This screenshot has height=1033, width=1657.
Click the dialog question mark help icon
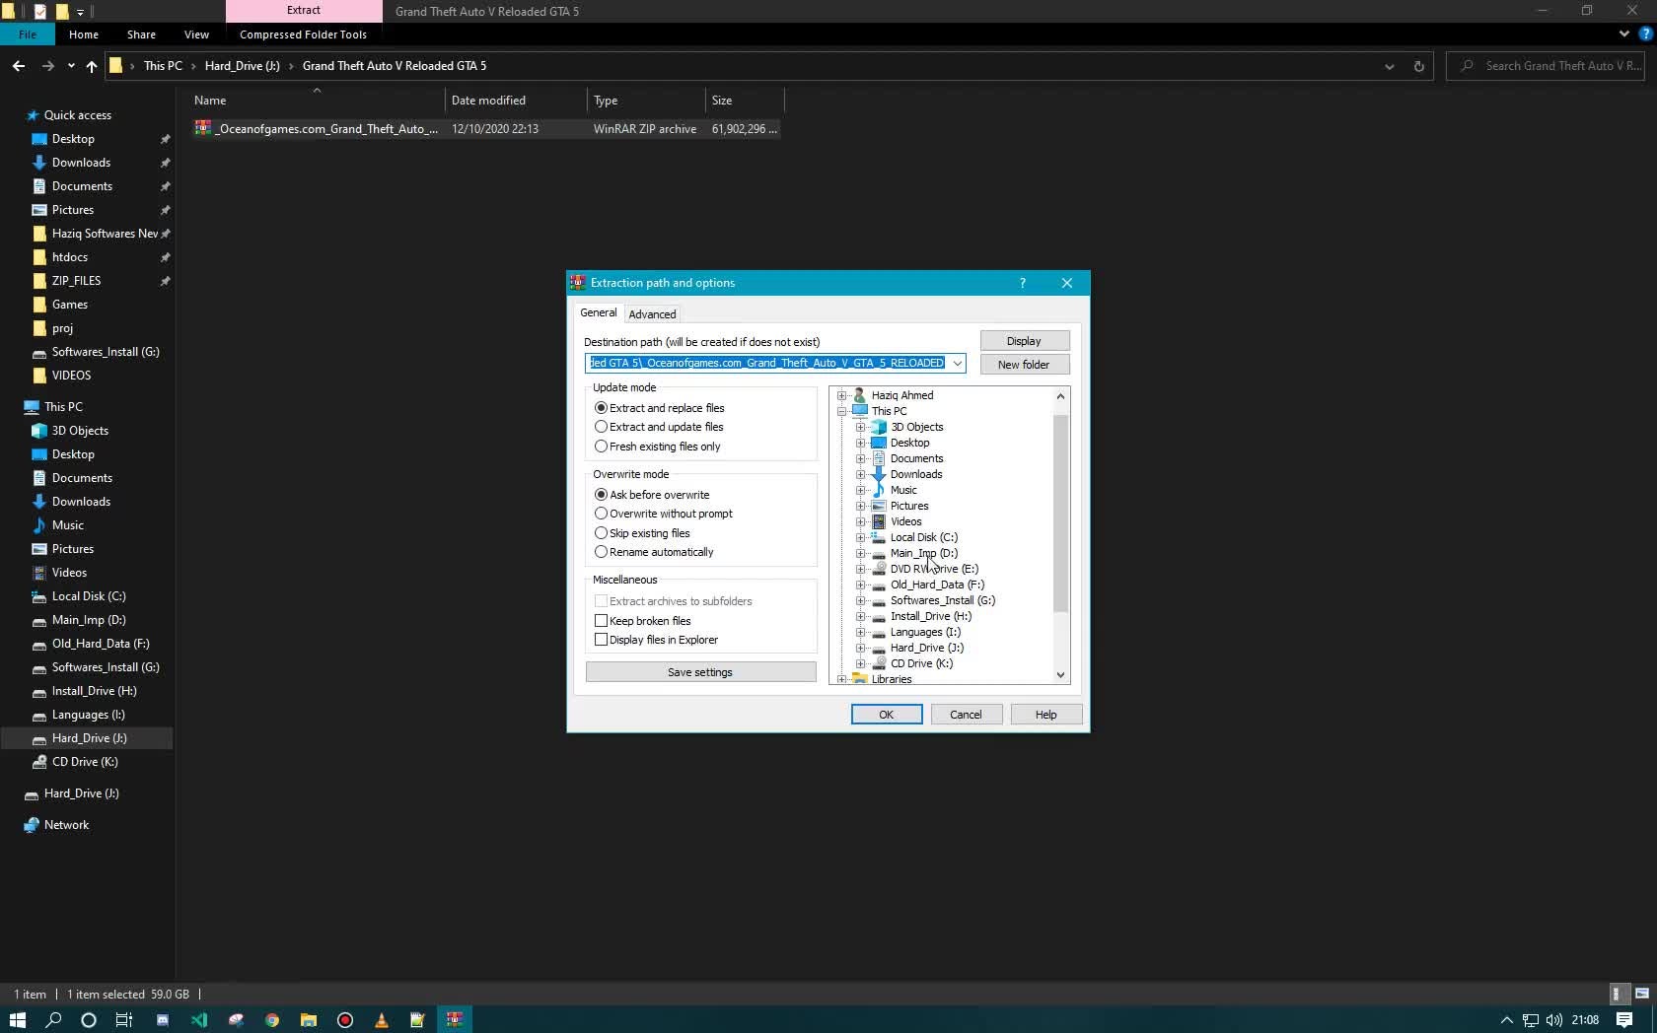(x=1022, y=283)
